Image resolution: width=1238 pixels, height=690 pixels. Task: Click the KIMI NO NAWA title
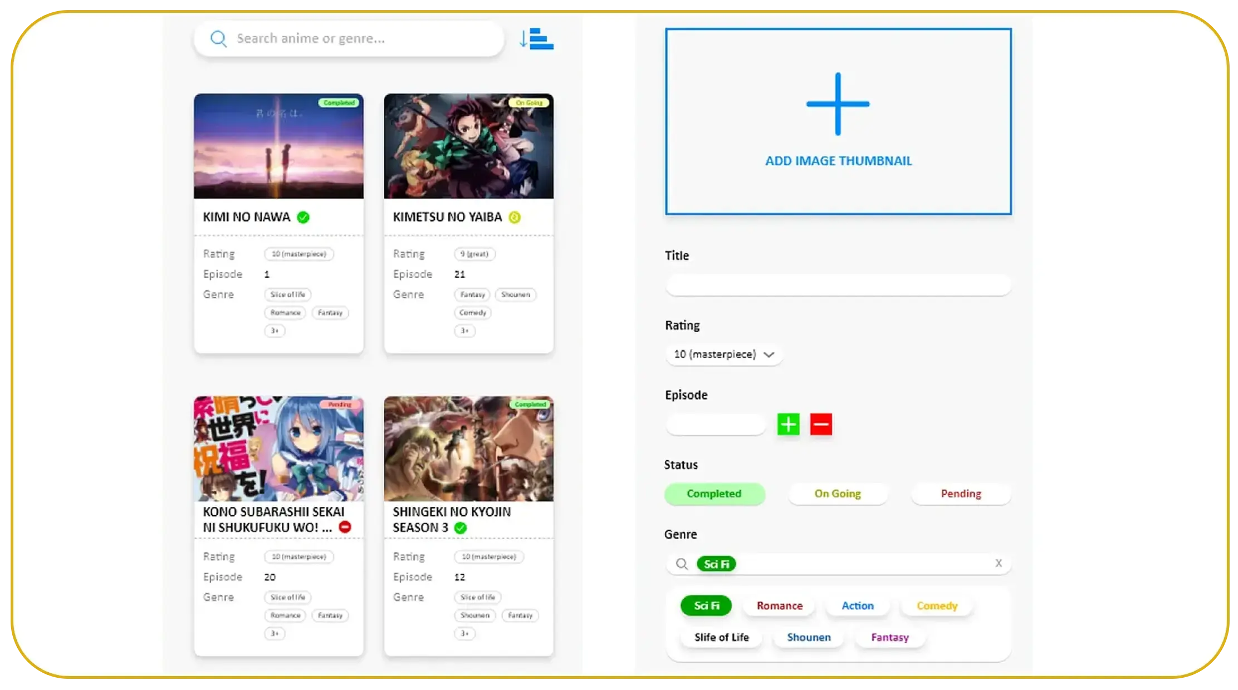coord(247,218)
